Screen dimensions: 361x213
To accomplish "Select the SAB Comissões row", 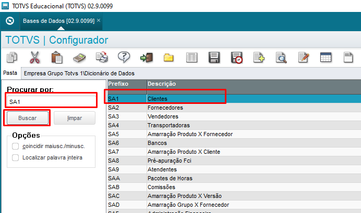I will [234, 187].
